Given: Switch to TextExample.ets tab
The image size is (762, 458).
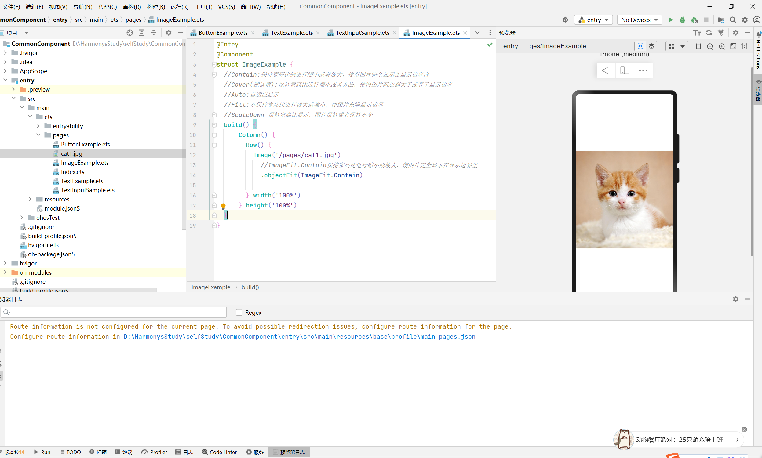Looking at the screenshot, I should [x=291, y=33].
